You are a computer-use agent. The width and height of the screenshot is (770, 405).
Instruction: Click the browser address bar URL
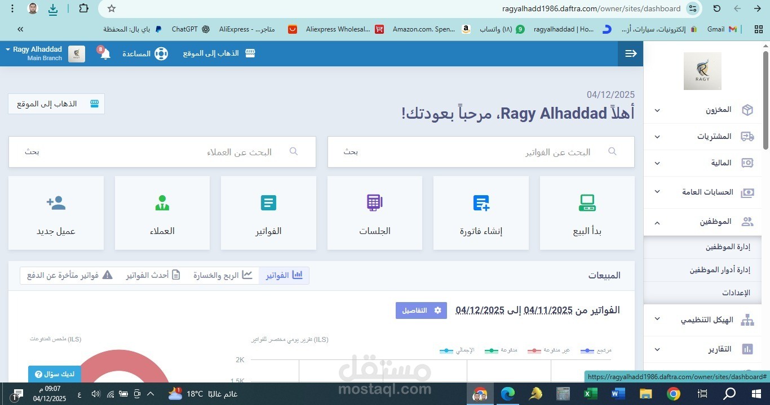tap(591, 8)
